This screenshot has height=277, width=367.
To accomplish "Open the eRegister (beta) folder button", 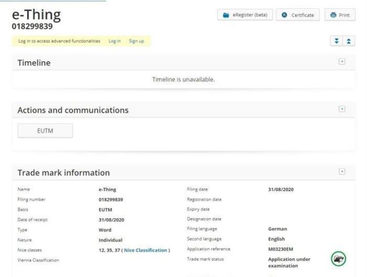I will [x=244, y=15].
